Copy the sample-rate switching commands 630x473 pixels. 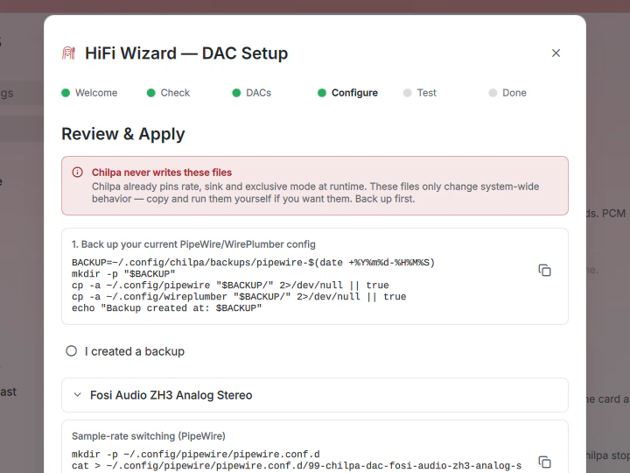click(x=544, y=462)
